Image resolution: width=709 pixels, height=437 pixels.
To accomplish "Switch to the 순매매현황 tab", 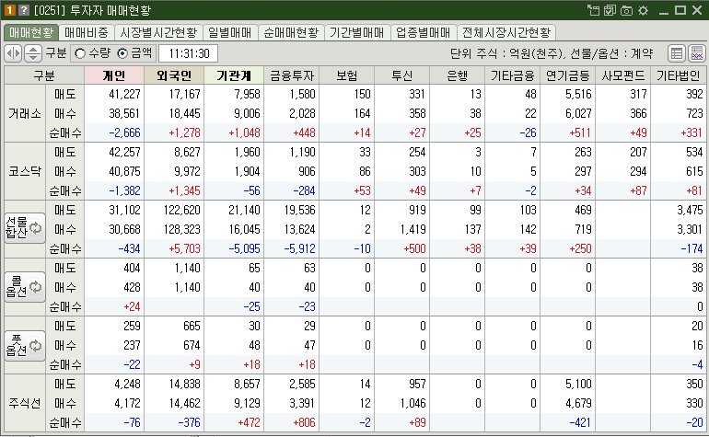I will point(291,32).
